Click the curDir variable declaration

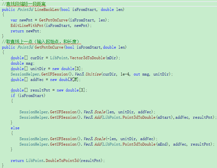pyautogui.click(x=37, y=58)
